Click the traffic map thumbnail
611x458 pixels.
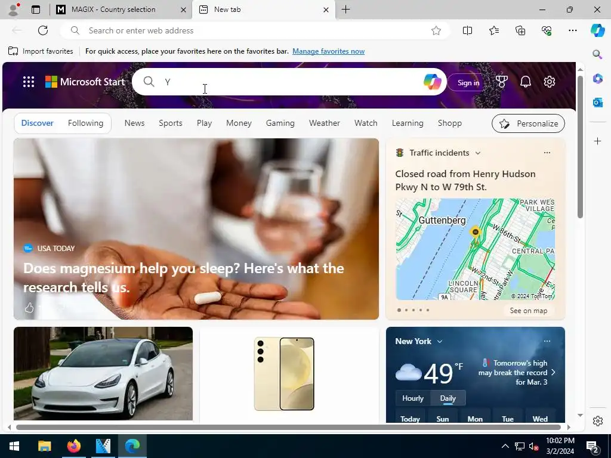[x=476, y=249]
